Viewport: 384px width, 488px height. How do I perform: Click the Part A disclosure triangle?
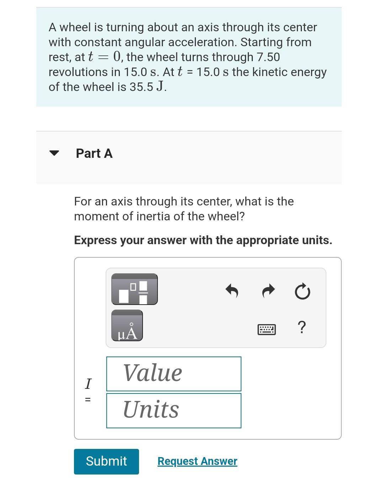pos(54,154)
